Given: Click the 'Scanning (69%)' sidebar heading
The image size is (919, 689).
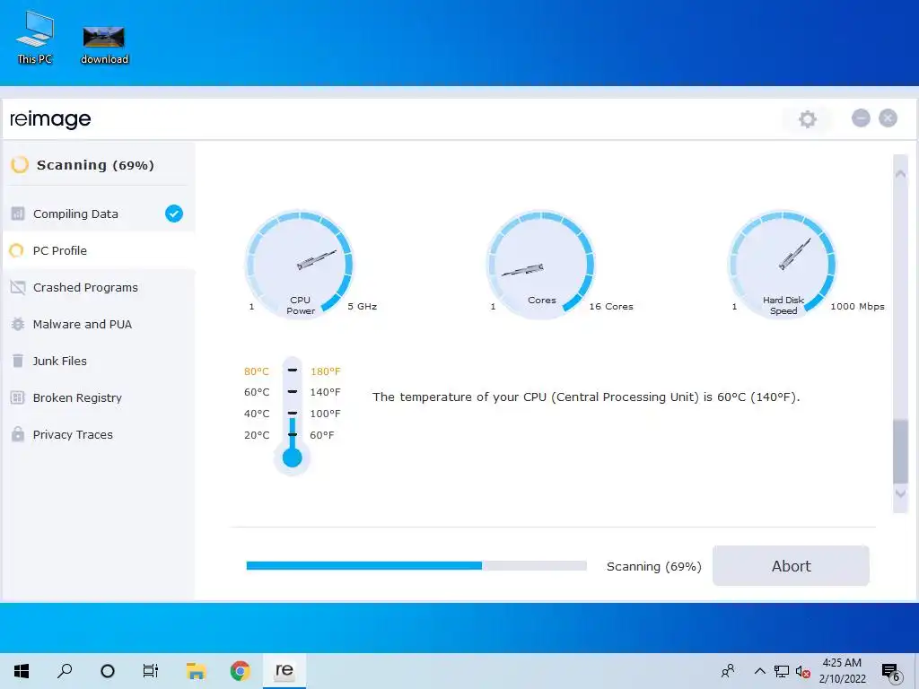Looking at the screenshot, I should (95, 165).
